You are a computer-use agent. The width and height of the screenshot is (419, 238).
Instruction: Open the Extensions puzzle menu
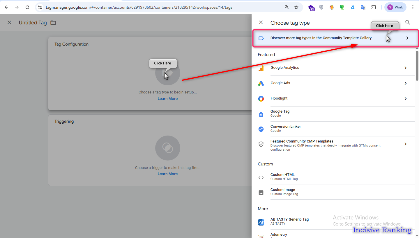click(x=374, y=7)
